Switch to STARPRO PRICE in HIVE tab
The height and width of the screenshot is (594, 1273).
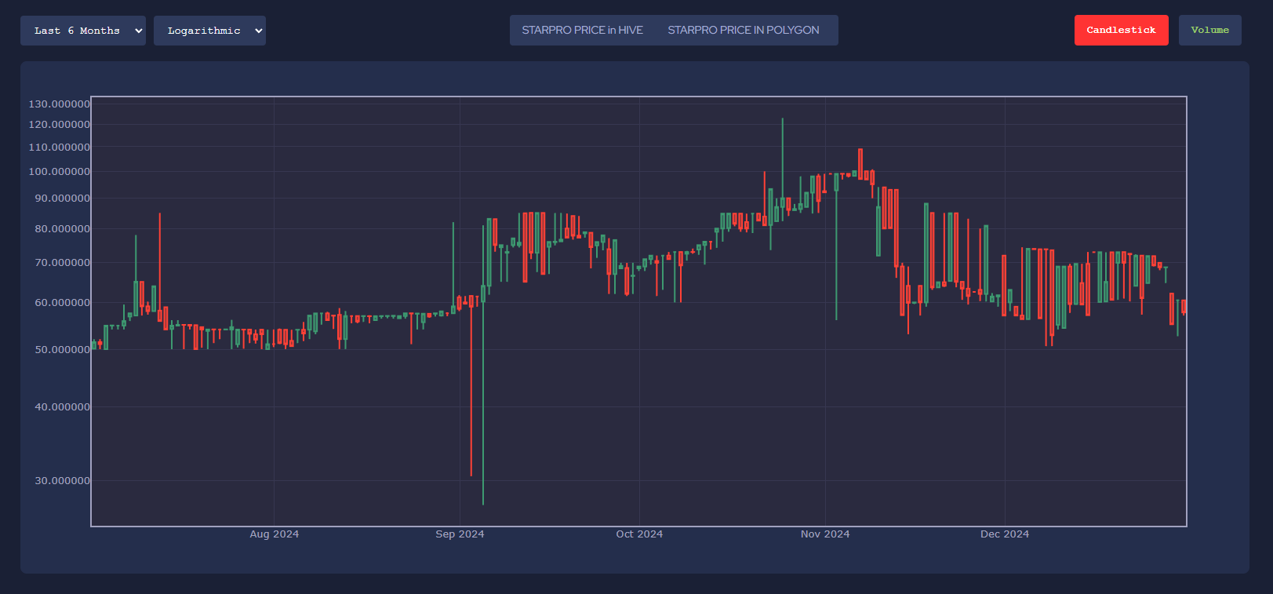[x=582, y=30]
